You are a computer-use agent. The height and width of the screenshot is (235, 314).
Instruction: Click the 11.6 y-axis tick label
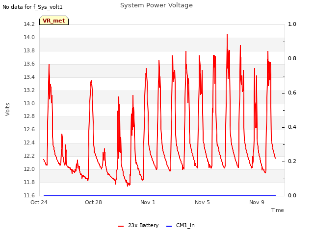[x=29, y=195]
